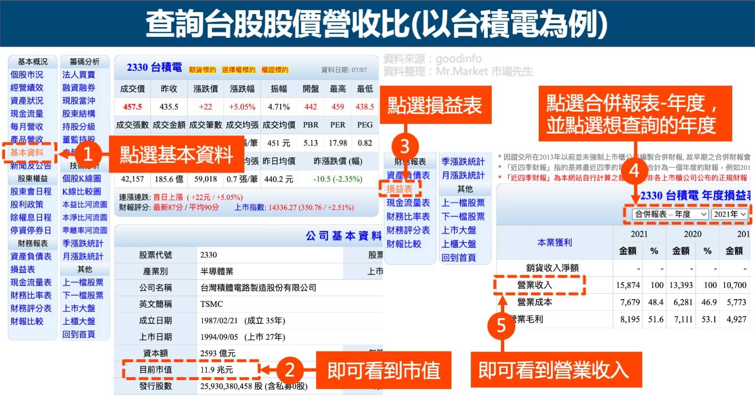The height and width of the screenshot is (395, 755).
Task: Click the -10.5 (-2.35%) yesterday change value
Action: tap(338, 179)
